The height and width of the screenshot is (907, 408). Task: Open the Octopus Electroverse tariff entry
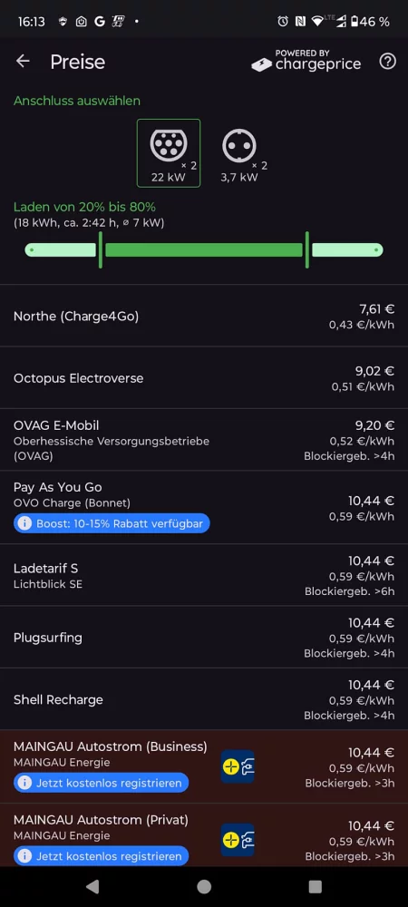[x=204, y=377]
